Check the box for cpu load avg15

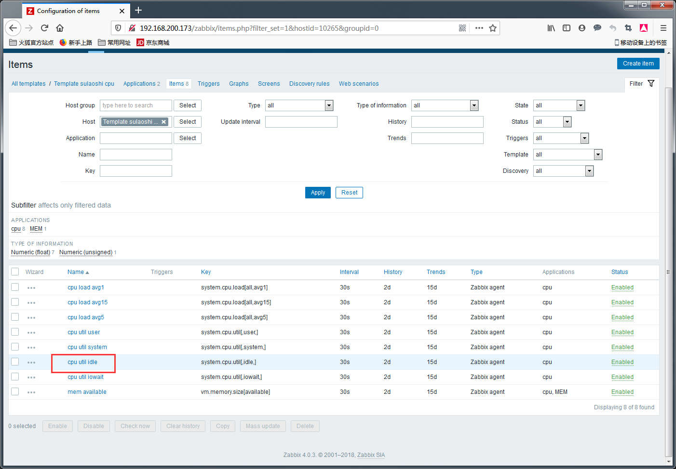coord(15,302)
